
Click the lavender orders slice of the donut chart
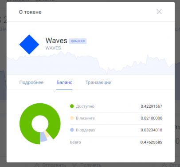[43, 137]
